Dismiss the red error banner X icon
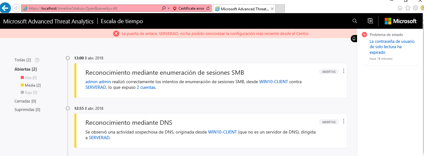This screenshot has width=424, height=156. 116,33
